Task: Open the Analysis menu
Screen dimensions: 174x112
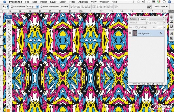Action: coord(83,2)
